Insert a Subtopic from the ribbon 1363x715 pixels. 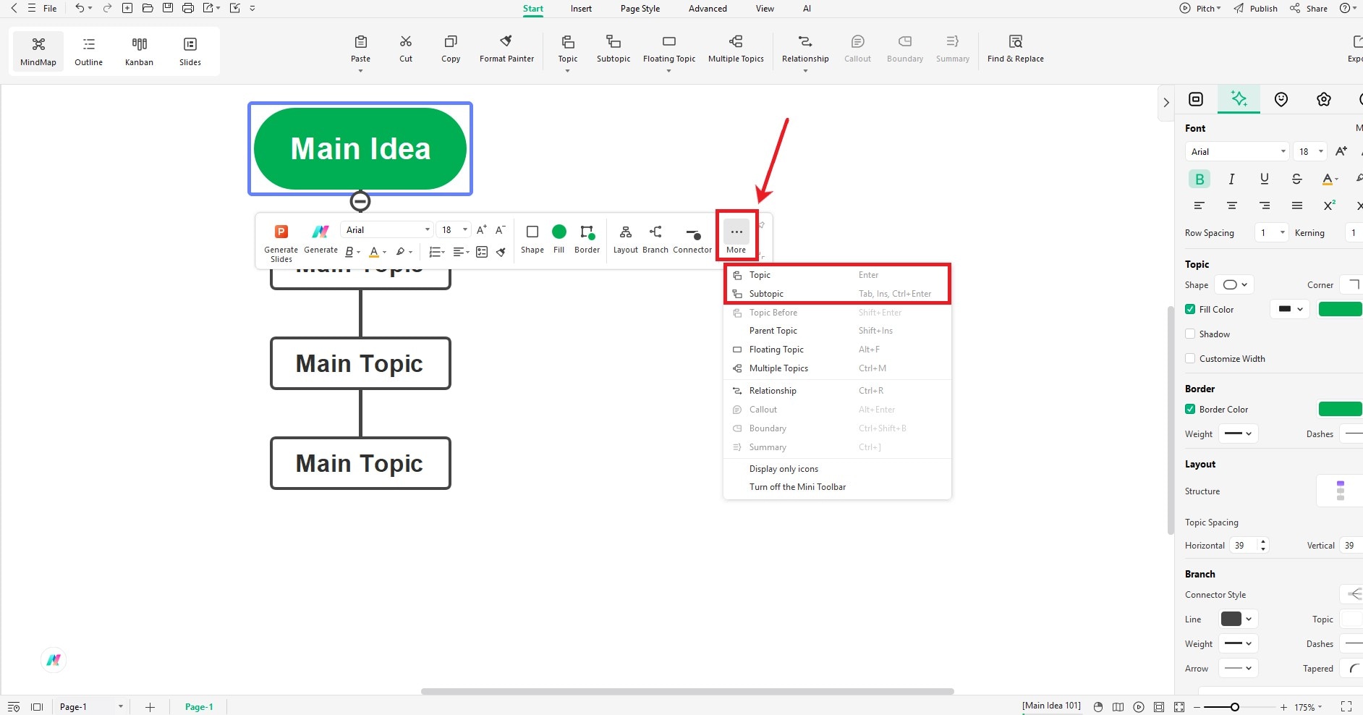(x=613, y=48)
